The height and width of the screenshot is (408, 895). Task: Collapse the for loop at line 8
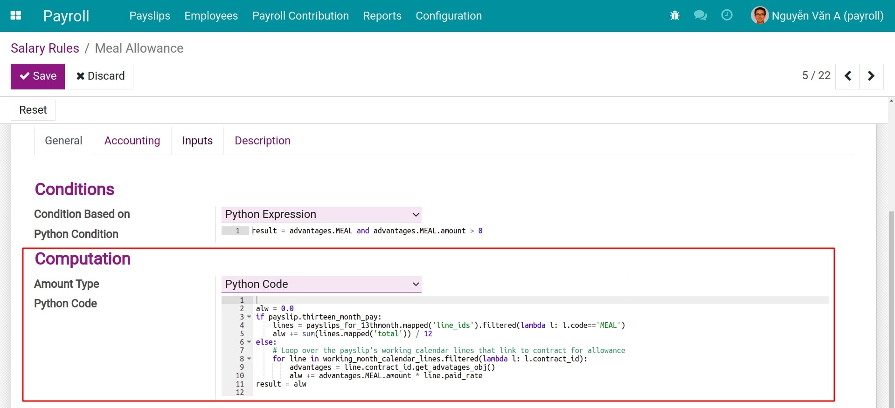(x=249, y=359)
